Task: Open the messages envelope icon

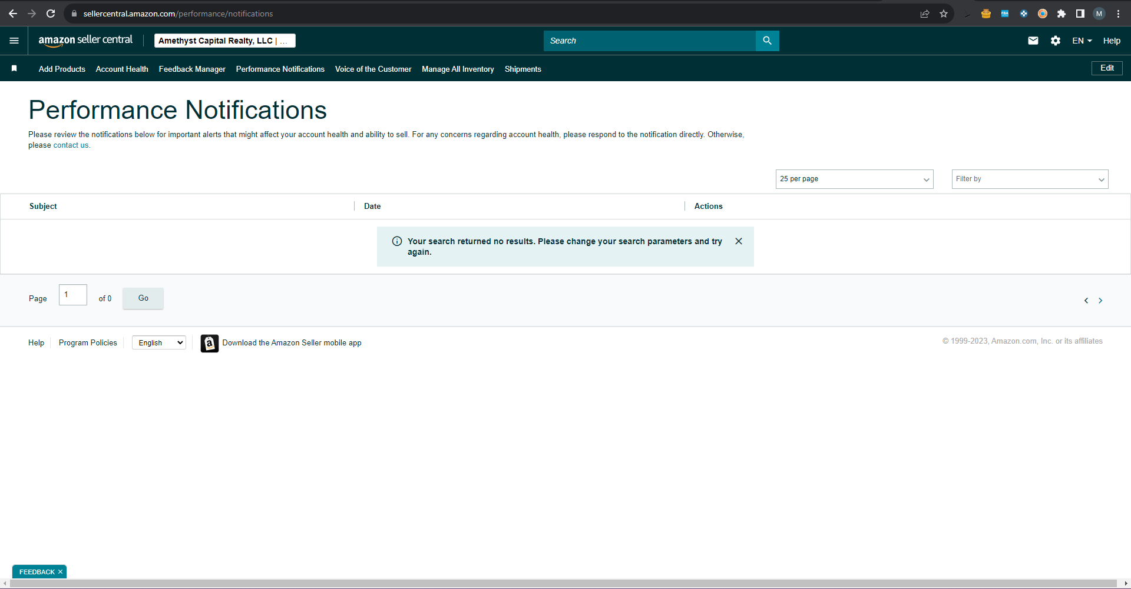Action: pos(1033,41)
